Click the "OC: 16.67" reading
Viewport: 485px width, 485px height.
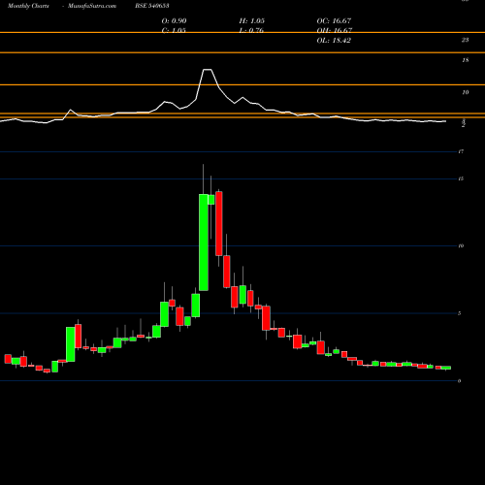click(x=334, y=20)
